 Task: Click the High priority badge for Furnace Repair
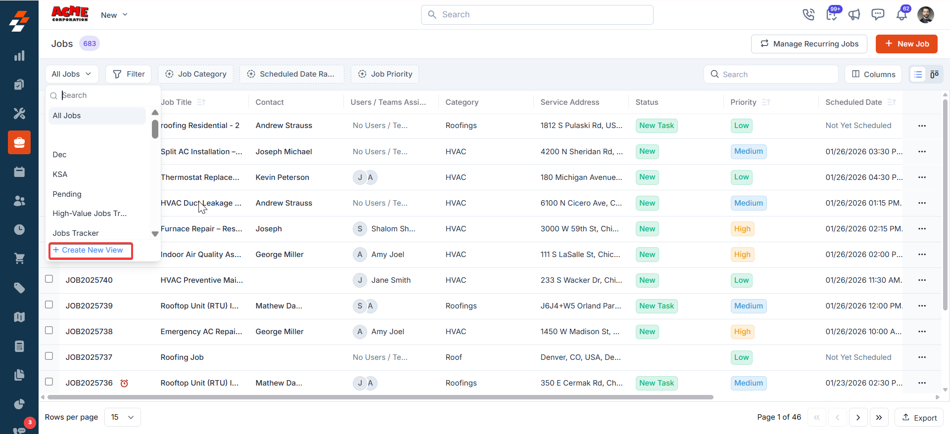coord(742,229)
